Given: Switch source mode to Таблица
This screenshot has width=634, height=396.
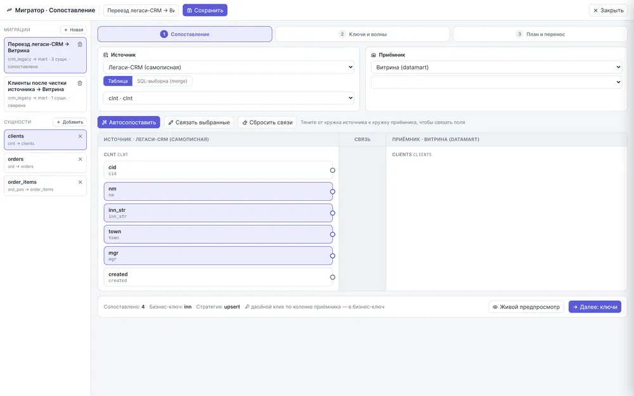Looking at the screenshot, I should point(118,81).
